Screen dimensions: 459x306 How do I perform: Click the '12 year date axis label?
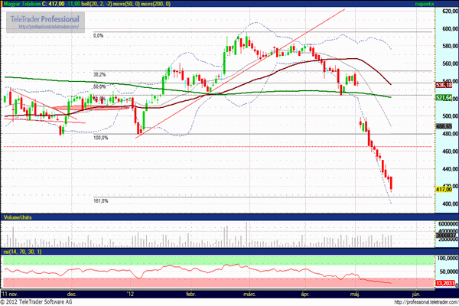coord(130,294)
